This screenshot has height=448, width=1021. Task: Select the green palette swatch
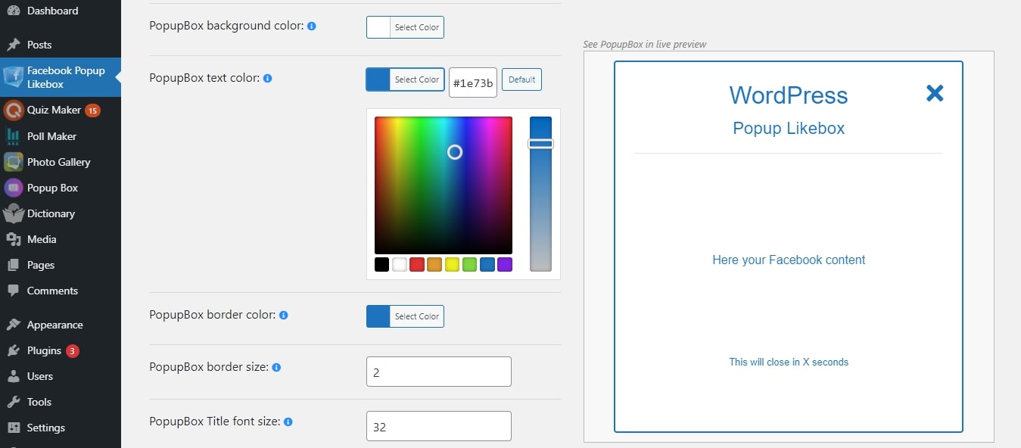click(x=469, y=264)
